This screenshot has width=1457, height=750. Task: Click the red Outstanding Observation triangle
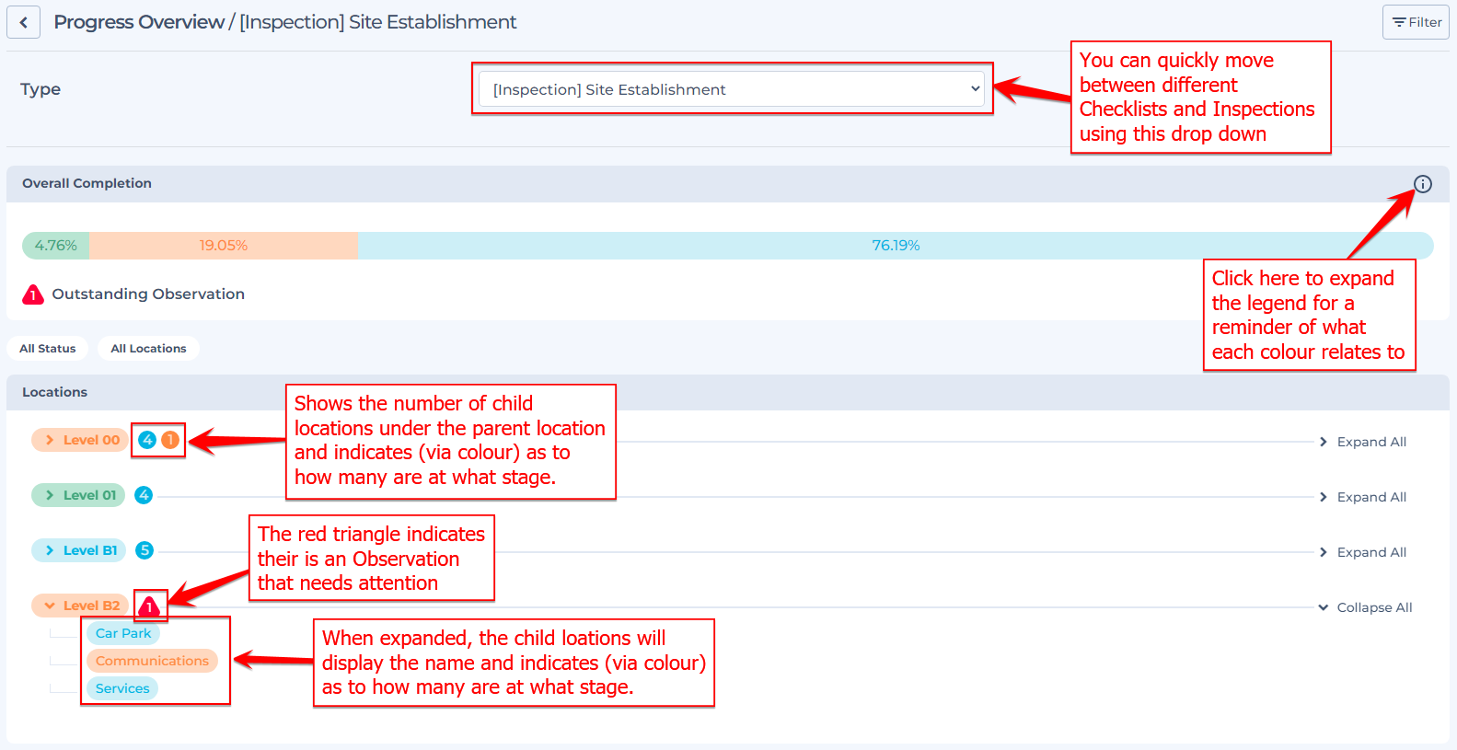click(33, 294)
